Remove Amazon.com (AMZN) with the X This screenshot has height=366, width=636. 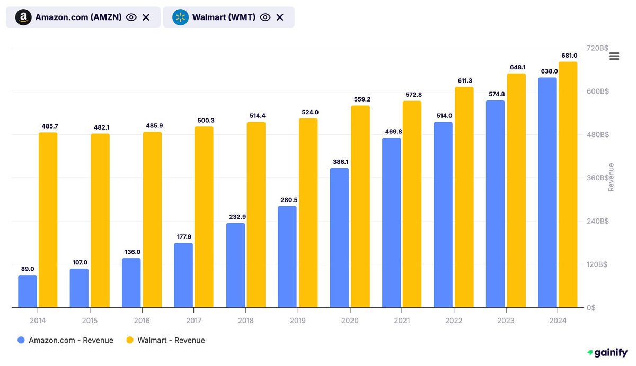146,17
